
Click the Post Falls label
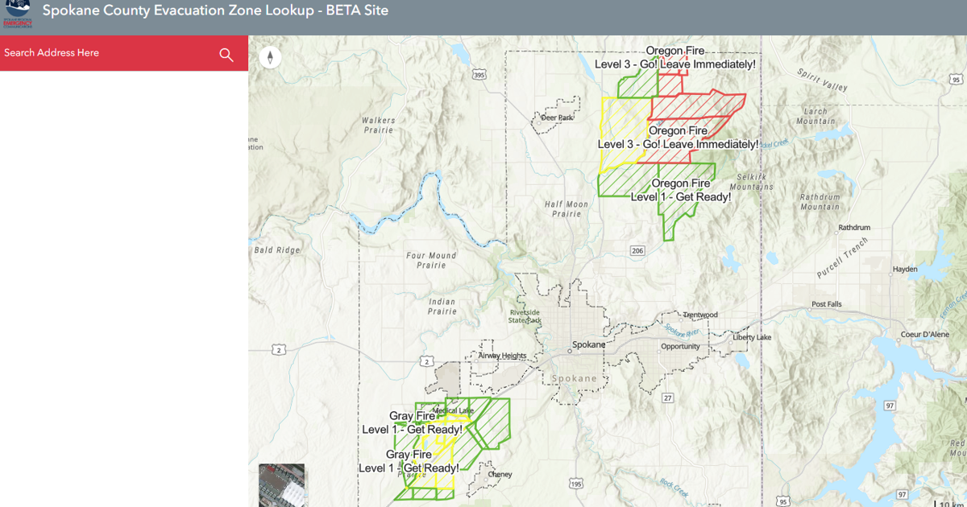coord(827,304)
